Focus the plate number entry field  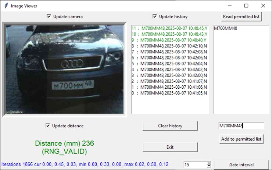click(241, 126)
